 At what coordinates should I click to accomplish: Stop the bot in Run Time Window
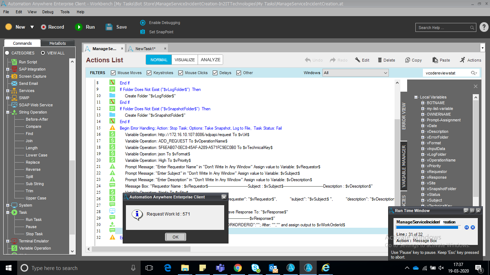pos(473,227)
